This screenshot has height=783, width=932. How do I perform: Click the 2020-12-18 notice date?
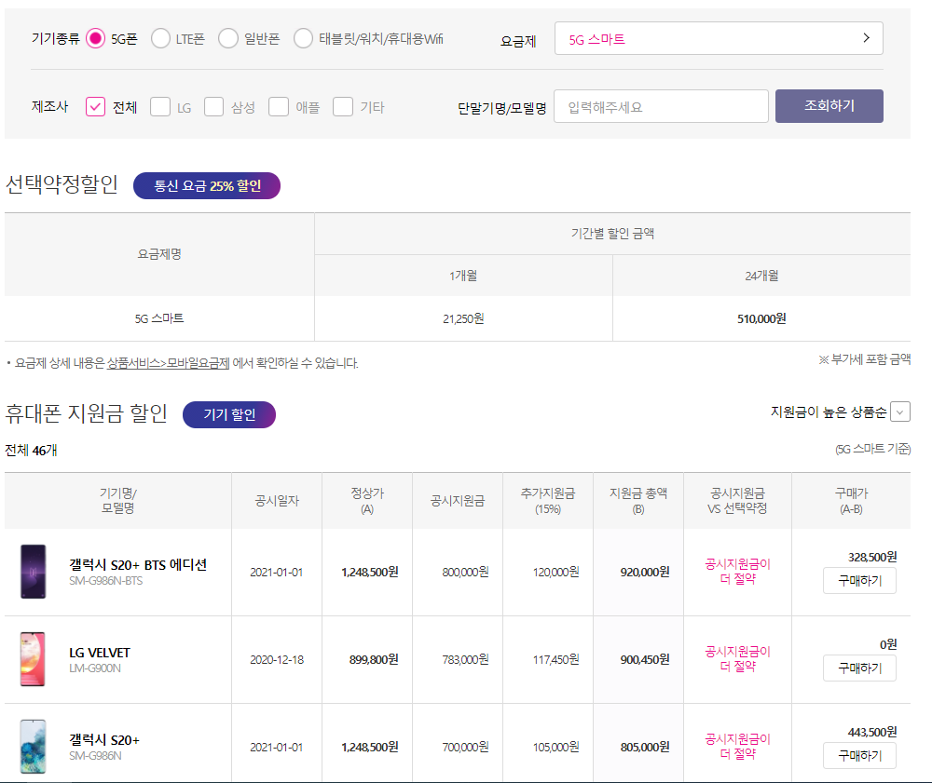click(x=277, y=659)
